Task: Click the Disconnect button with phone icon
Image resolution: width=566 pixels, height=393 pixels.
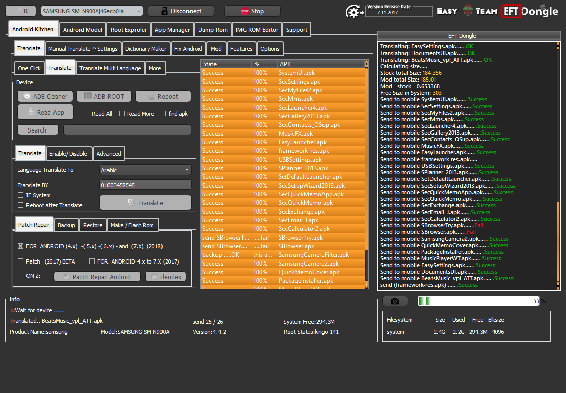Action: point(181,11)
